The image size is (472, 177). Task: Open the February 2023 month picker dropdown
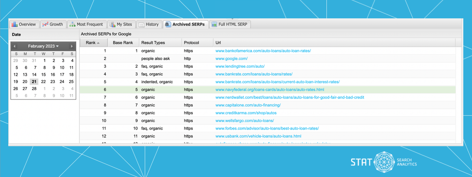[43, 46]
